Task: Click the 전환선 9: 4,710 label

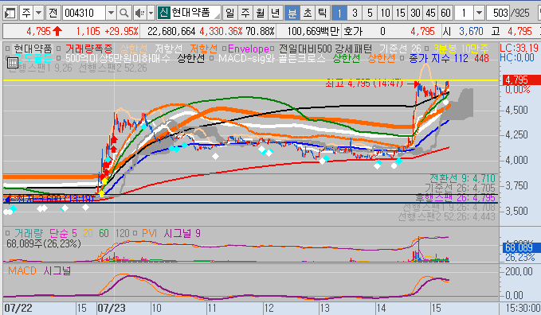Action: point(462,178)
